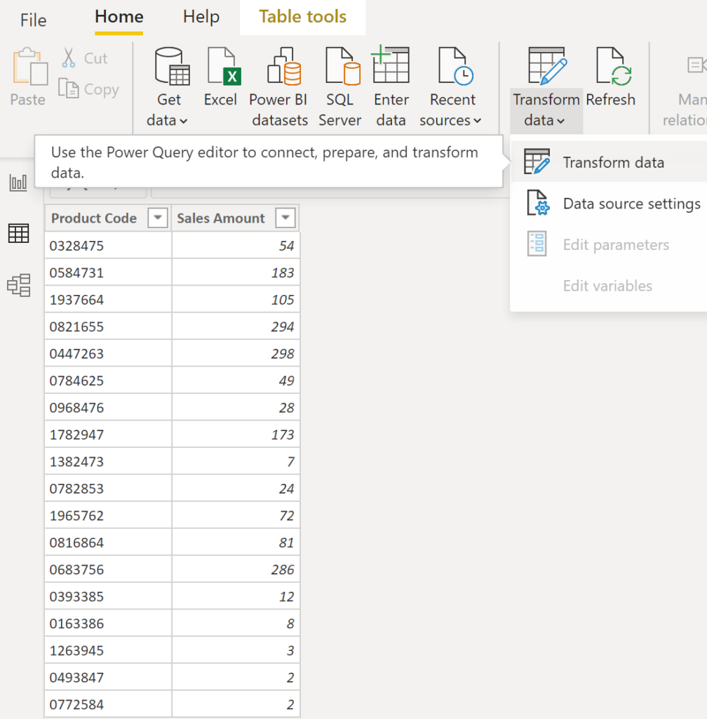The height and width of the screenshot is (719, 707).
Task: Switch to Report view in sidebar
Action: pos(18,183)
